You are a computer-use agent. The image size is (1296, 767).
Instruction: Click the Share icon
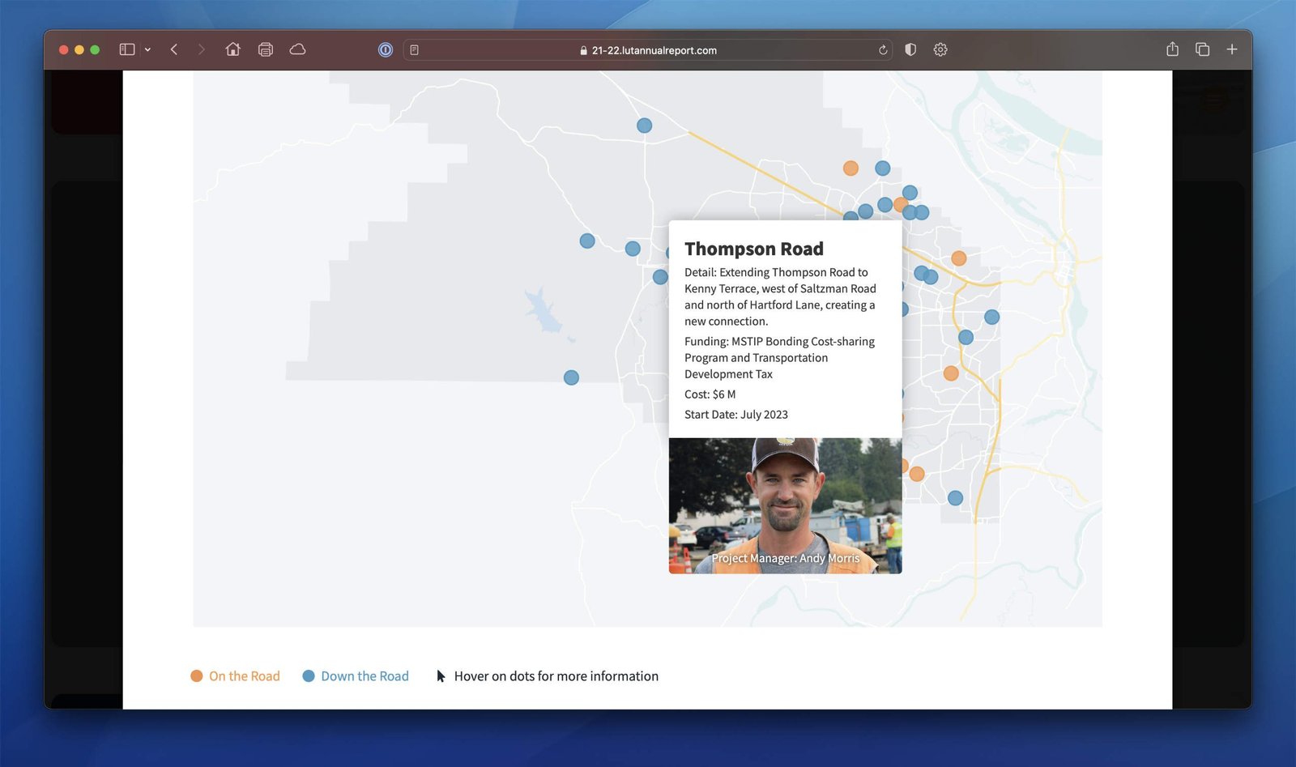1172,49
